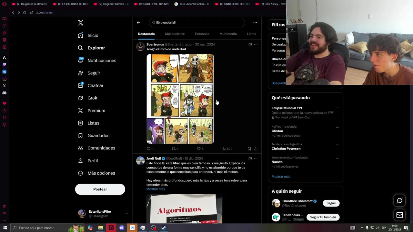The width and height of the screenshot is (413, 232).
Task: Open options for Eclipse Mundial YPF trend
Action: point(337,108)
